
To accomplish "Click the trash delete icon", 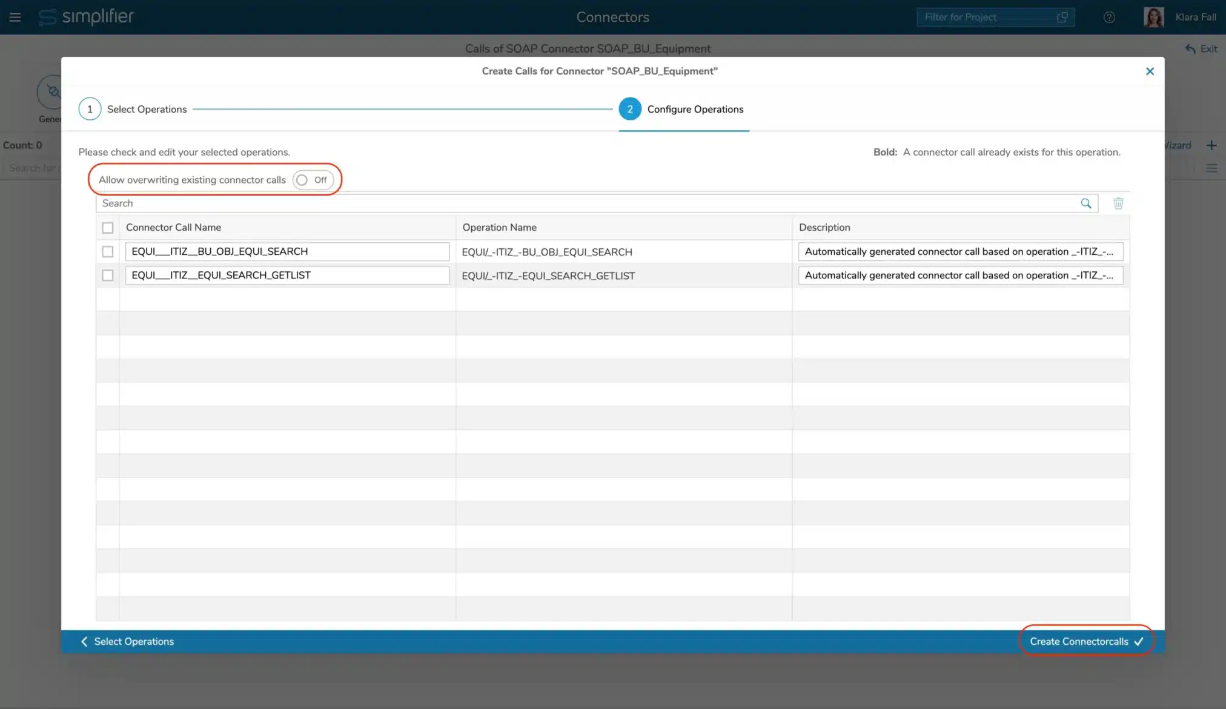I will (x=1118, y=203).
